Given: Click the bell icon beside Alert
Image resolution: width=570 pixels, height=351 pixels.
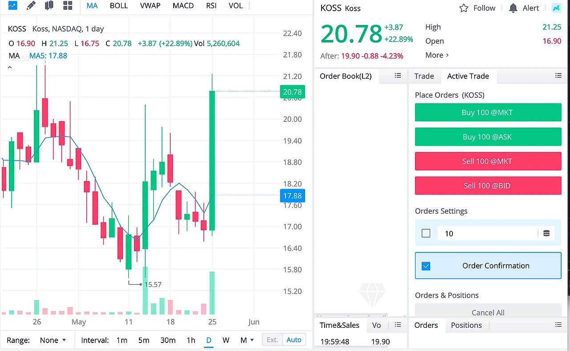Looking at the screenshot, I should point(513,8).
